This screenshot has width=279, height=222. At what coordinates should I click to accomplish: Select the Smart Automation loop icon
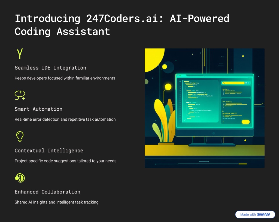20,95
